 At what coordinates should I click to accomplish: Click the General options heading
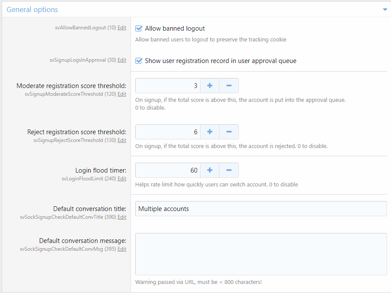pos(32,9)
